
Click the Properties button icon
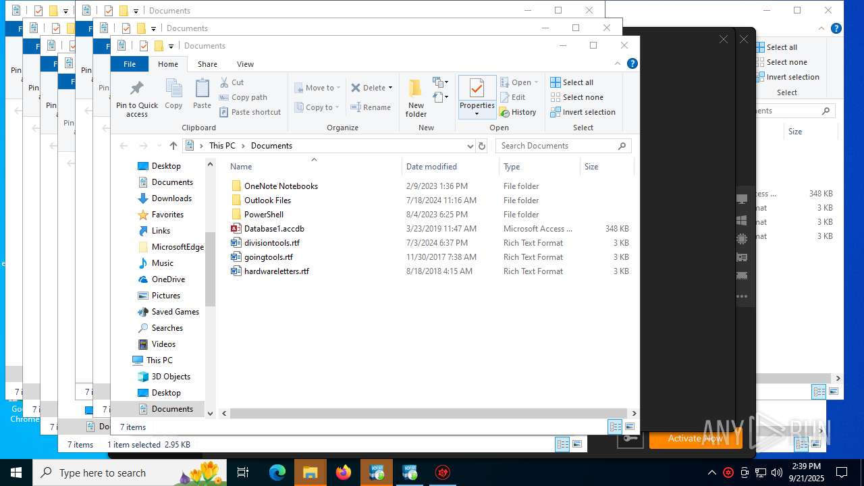(x=477, y=88)
